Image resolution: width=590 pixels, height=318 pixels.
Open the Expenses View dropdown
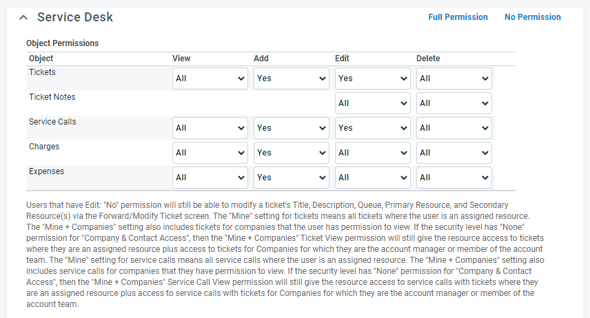(210, 178)
